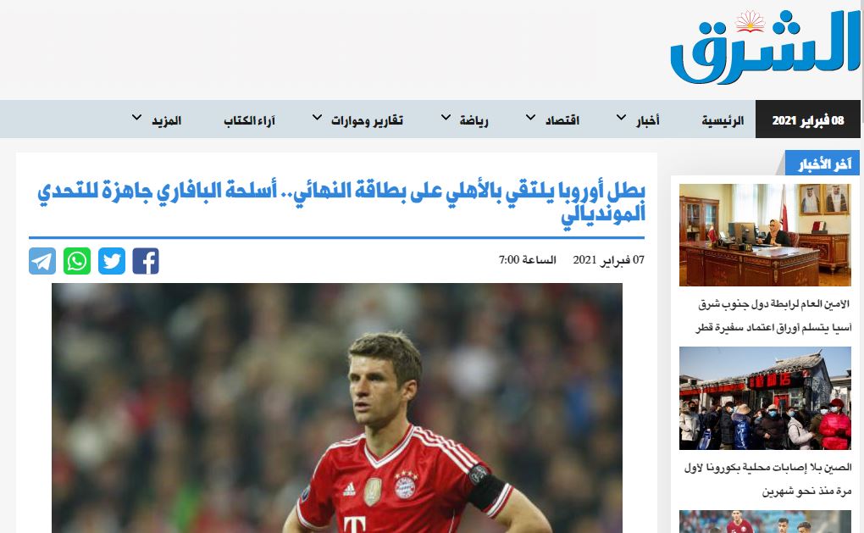Go to الرئيسية in the navigation bar
Screen dimensions: 864x533
(x=722, y=120)
